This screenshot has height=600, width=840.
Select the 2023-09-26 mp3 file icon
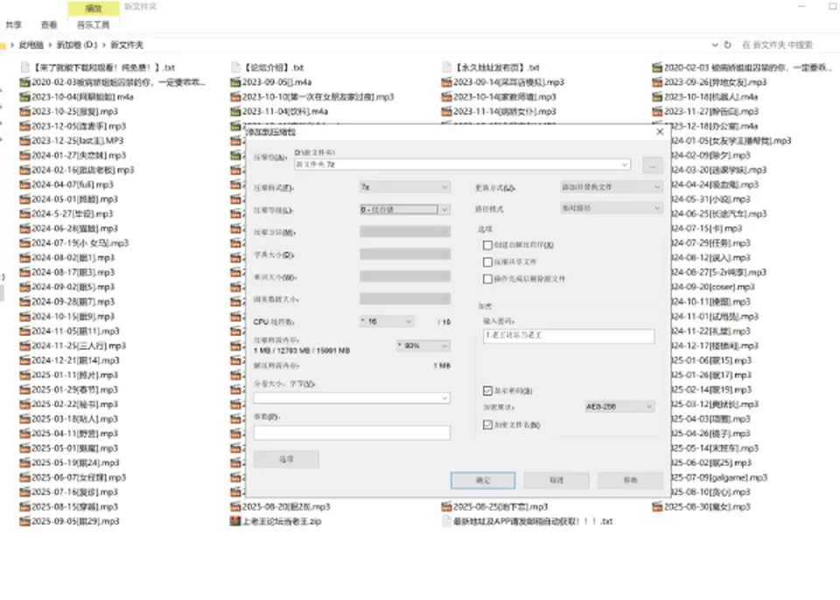coord(657,82)
